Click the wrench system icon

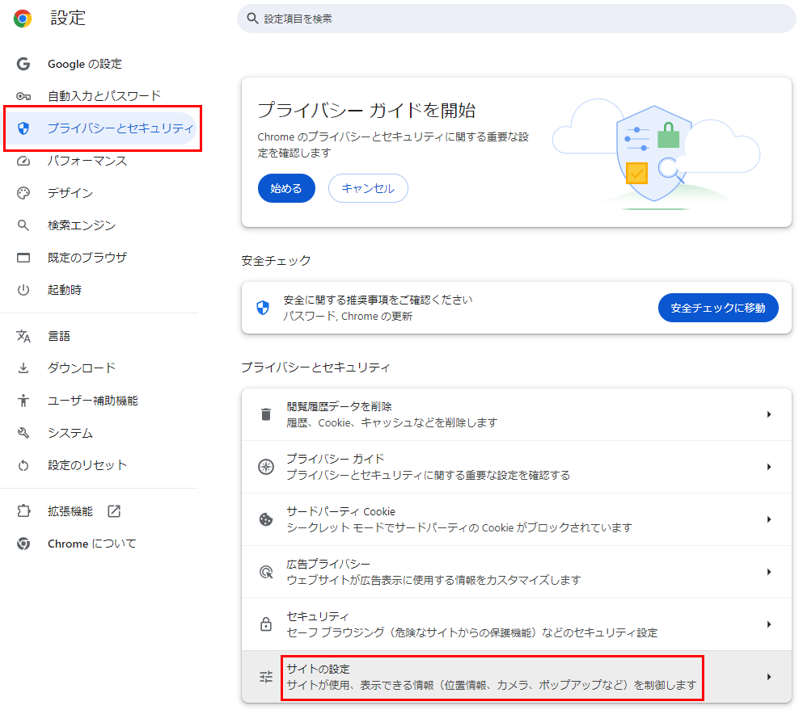point(23,433)
